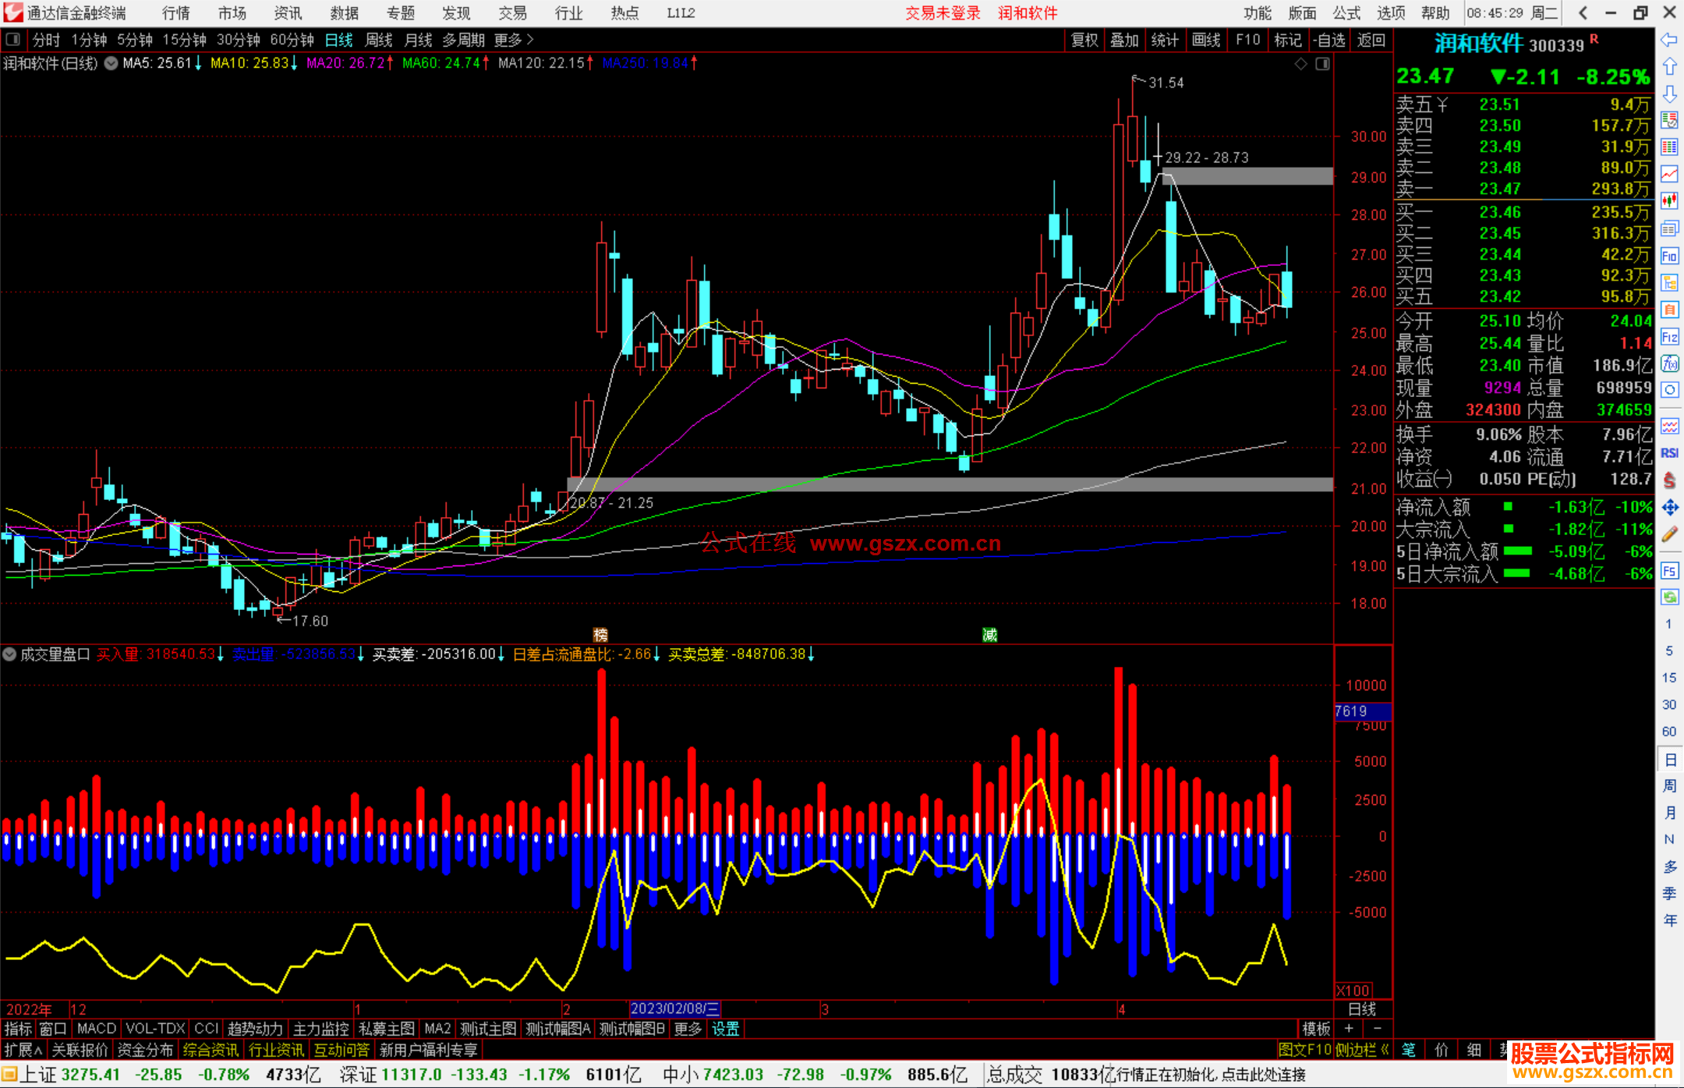Open the wavy indicator lines icon
Image resolution: width=1684 pixels, height=1088 pixels.
(1669, 426)
